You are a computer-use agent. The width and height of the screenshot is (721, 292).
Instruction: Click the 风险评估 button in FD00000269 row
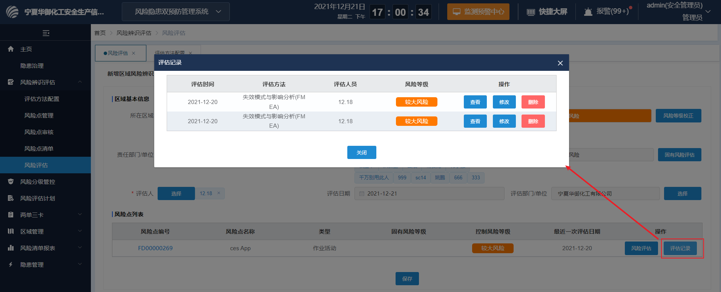641,248
